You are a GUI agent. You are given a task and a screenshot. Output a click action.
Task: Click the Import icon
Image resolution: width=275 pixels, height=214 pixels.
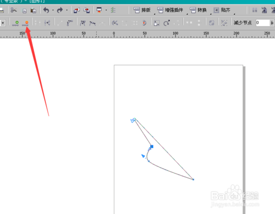pyautogui.click(x=76, y=10)
